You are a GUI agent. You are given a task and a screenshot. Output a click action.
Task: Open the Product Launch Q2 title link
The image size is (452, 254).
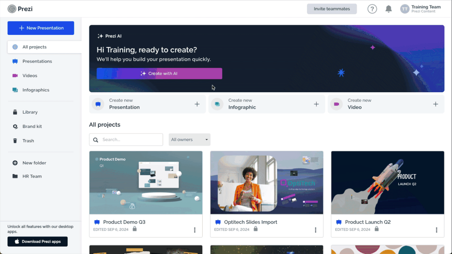pyautogui.click(x=368, y=222)
